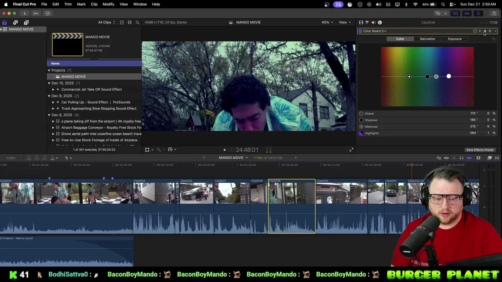The image size is (502, 282).
Task: Collapse the Dec 10, 2025 group
Action: pos(49,83)
